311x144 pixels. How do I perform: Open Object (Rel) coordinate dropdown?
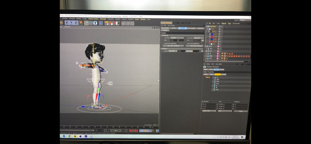209,111
